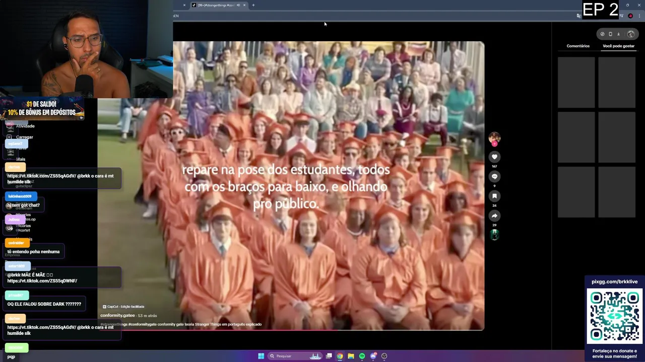Click the conformity.gatee username

click(x=117, y=315)
